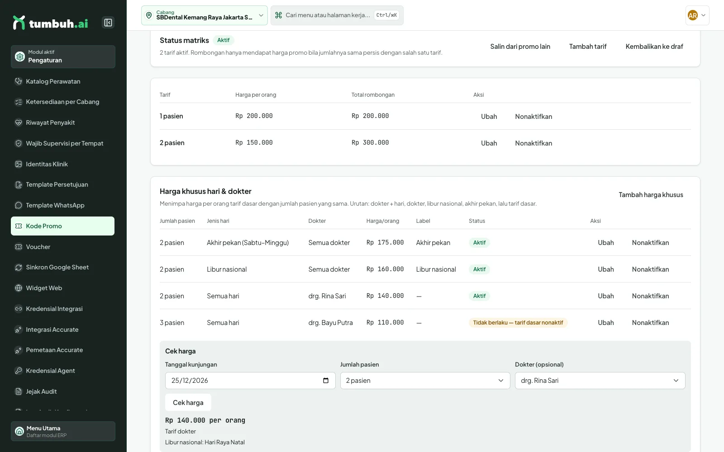
Task: Open Jejak Audit page
Action: click(62, 391)
